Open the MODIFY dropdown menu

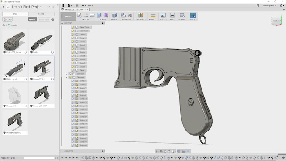(114, 19)
